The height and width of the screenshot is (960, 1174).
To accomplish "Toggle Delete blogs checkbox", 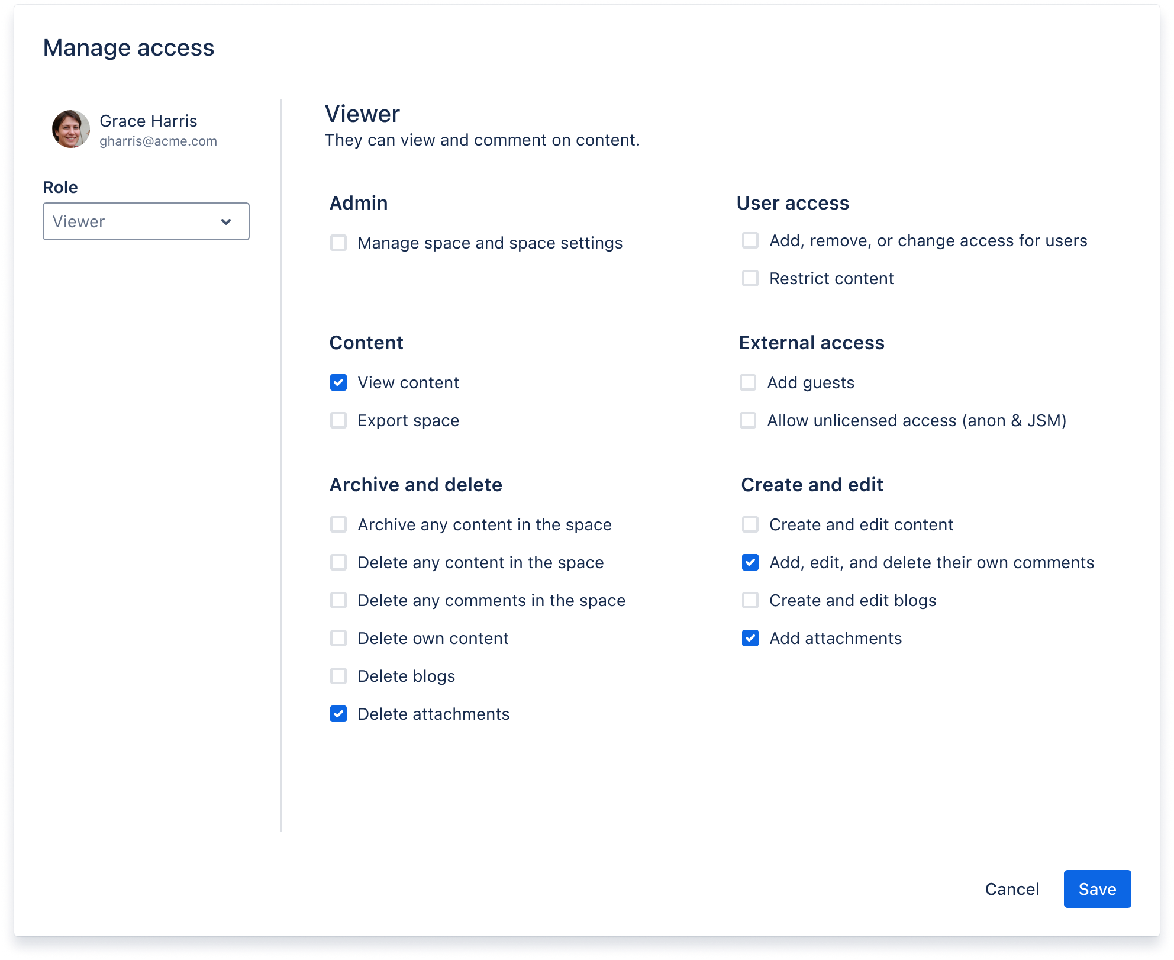I will click(338, 676).
